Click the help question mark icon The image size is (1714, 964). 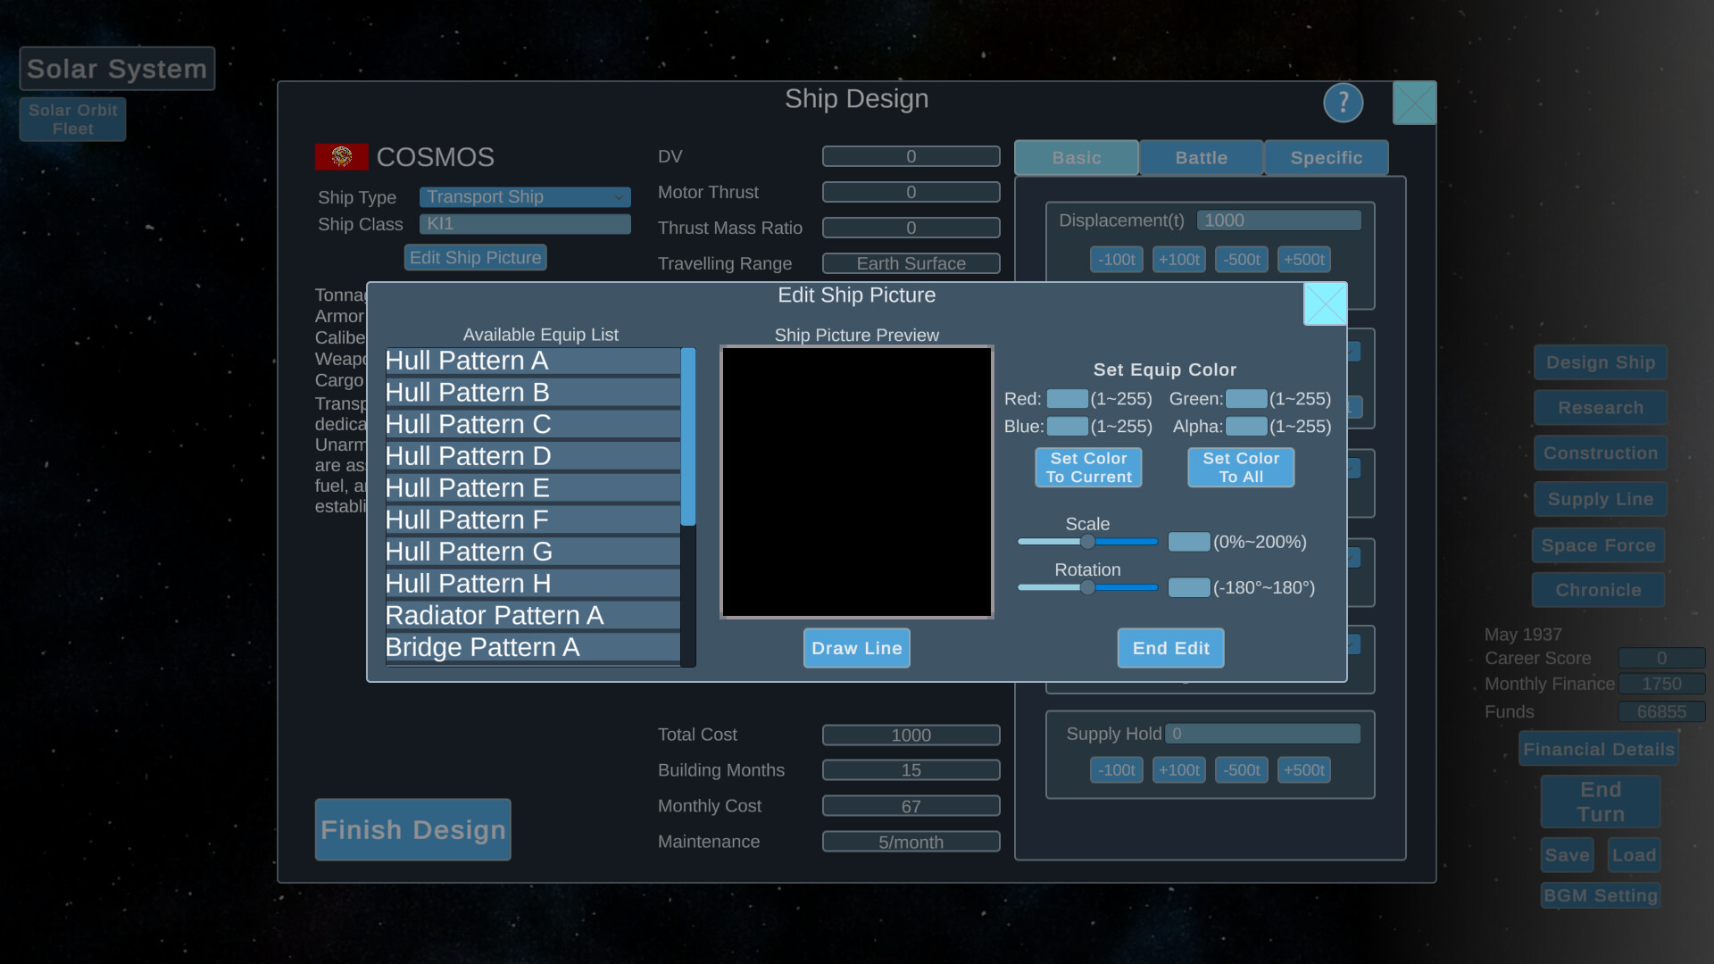tap(1343, 102)
